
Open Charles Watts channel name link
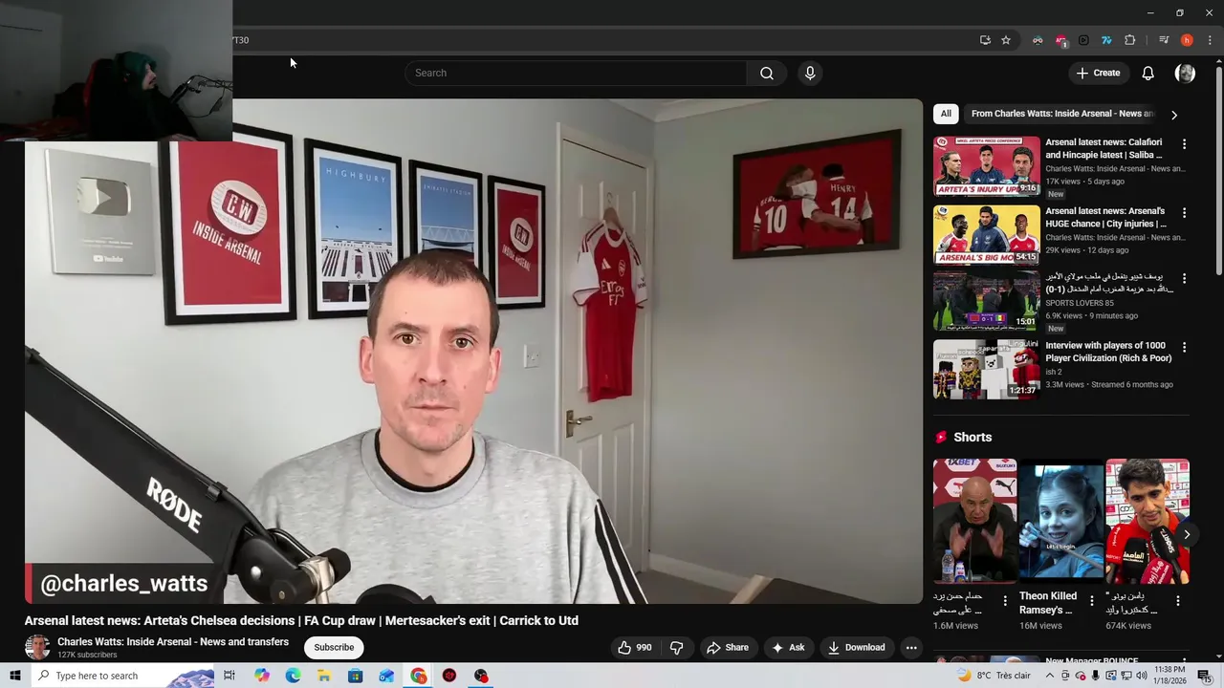click(x=173, y=642)
